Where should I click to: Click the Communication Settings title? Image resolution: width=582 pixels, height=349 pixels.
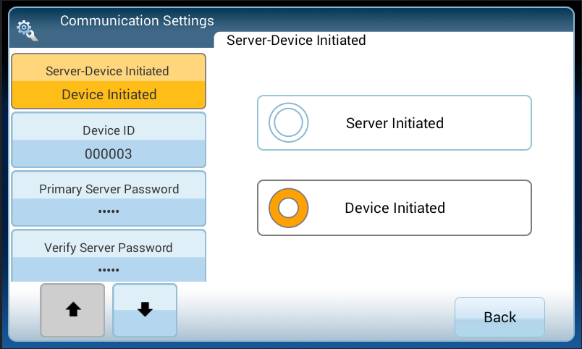pos(137,20)
